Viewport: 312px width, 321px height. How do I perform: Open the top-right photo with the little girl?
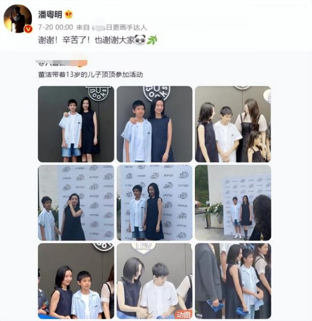tap(233, 124)
